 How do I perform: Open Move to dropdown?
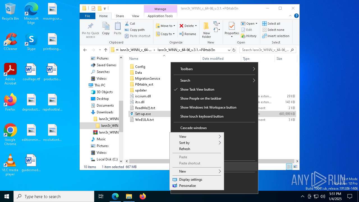(x=165, y=26)
